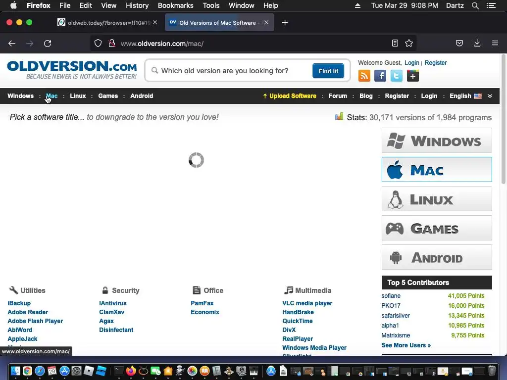Click the eject icon in the menu bar
Screen dimensions: 507x380
pyautogui.click(x=357, y=5)
